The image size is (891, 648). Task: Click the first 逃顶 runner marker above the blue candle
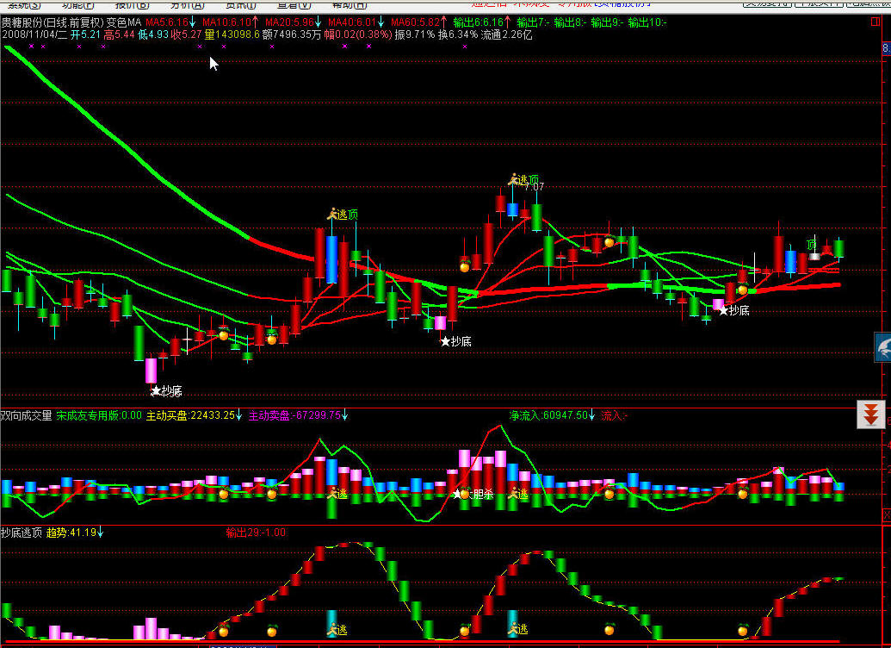tap(342, 214)
